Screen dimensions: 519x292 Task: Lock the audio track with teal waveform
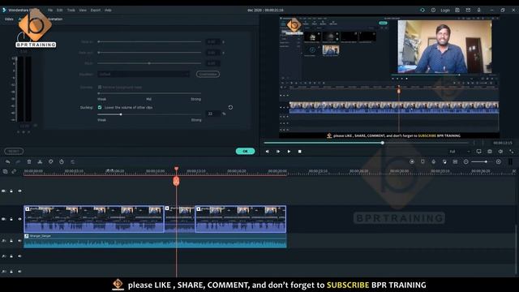tap(11, 241)
